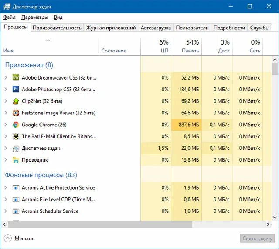Click the Adobe Dreamweaver CS3 icon

pyautogui.click(x=16, y=78)
